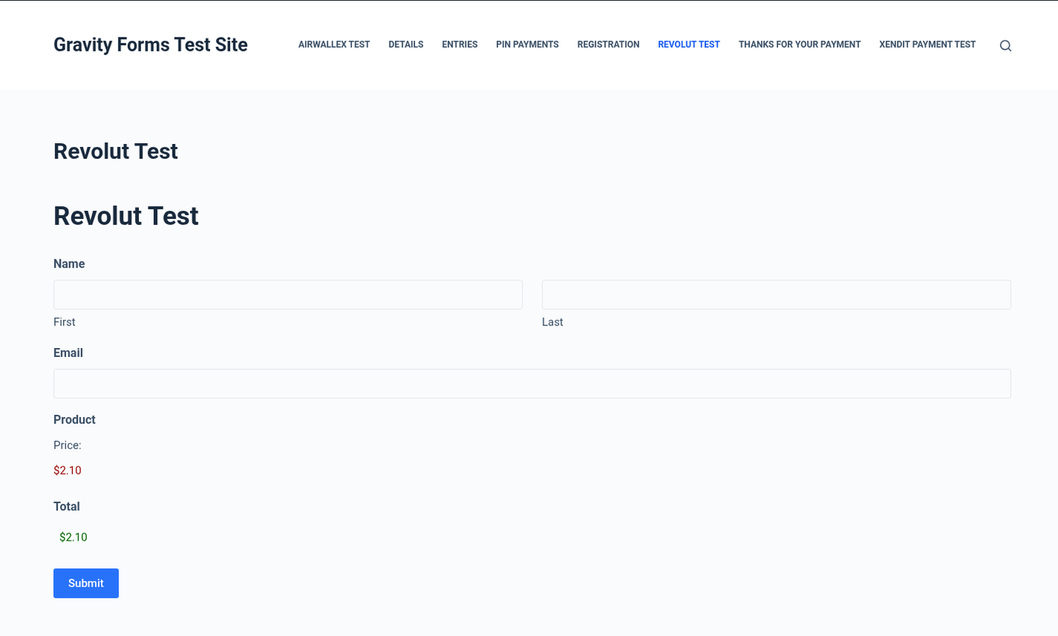Click the Product label
Image resolution: width=1058 pixels, height=636 pixels.
tap(74, 419)
